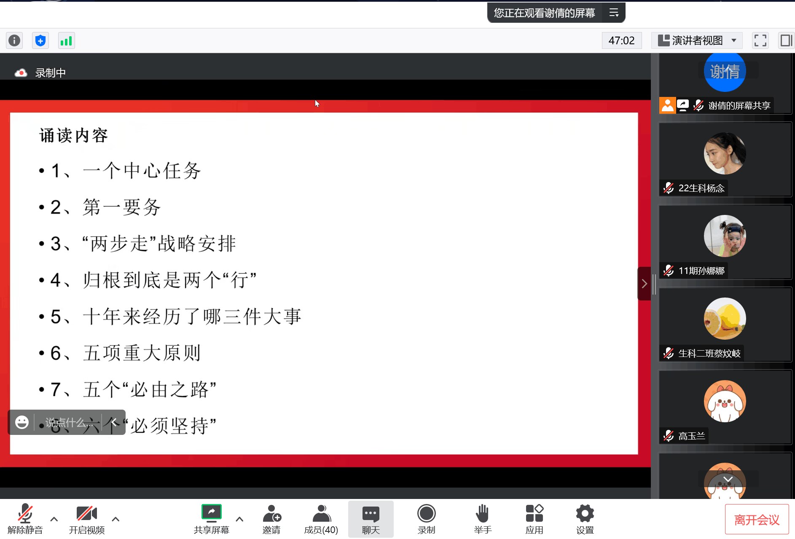Click the leave meeting (离开会议) button
795x539 pixels.
coord(757,520)
